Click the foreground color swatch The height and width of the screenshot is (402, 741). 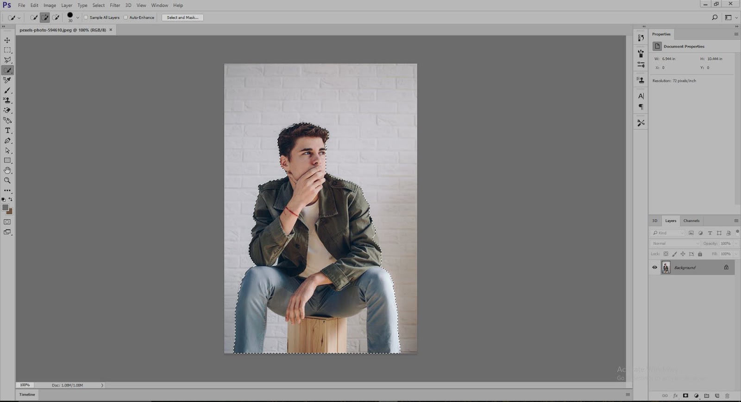coord(5,208)
